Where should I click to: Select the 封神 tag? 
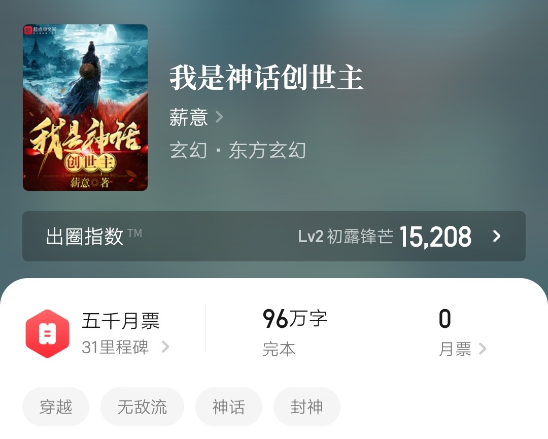tap(307, 407)
